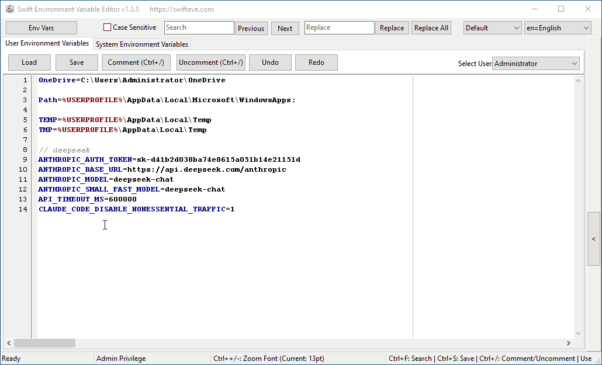The height and width of the screenshot is (365, 602).
Task: Click the Next search button
Action: 285,27
